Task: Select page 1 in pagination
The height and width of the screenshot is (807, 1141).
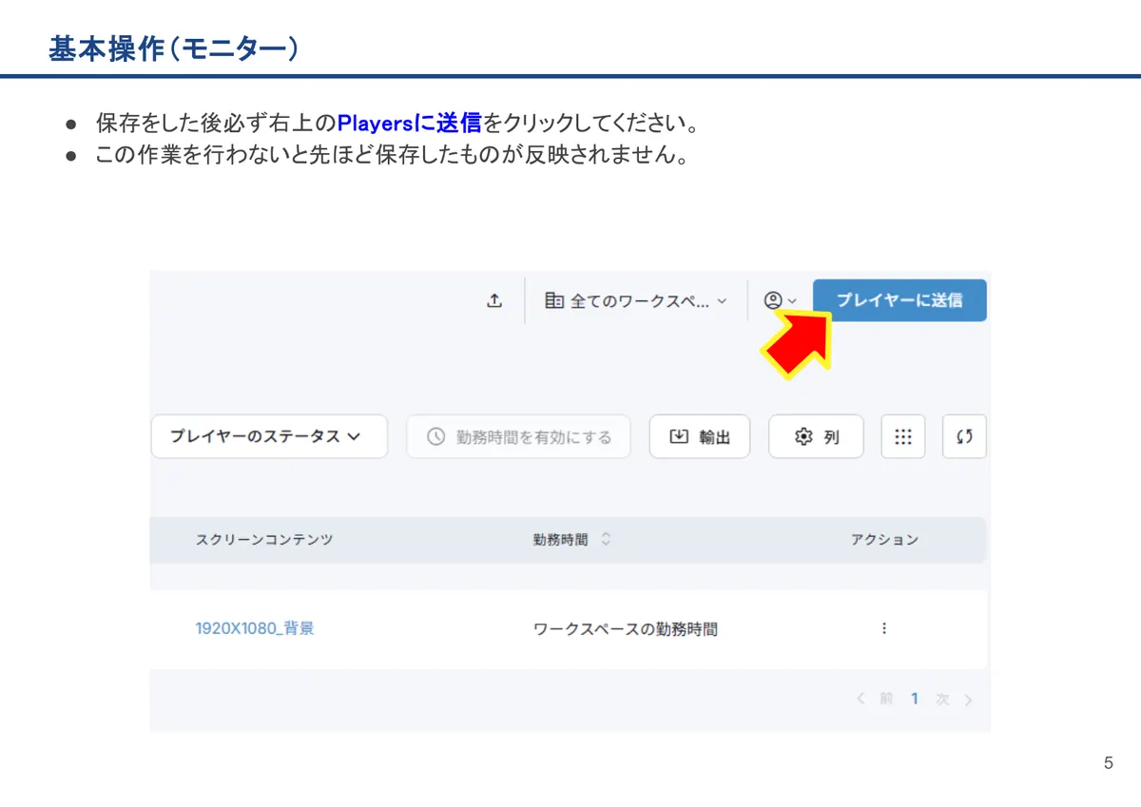Action: (x=915, y=699)
